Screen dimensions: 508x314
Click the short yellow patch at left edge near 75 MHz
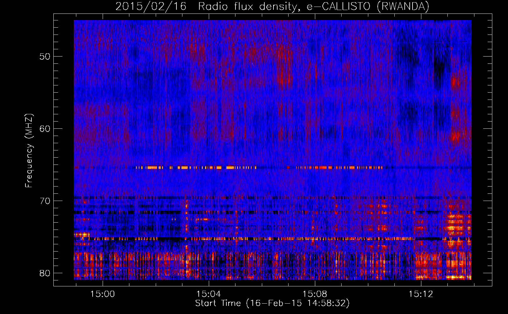81,235
